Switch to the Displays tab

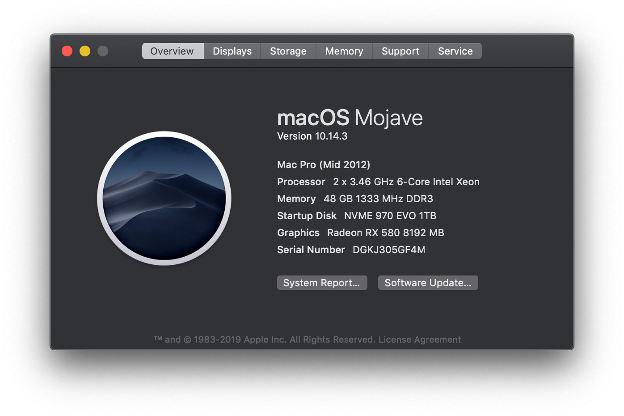(232, 51)
